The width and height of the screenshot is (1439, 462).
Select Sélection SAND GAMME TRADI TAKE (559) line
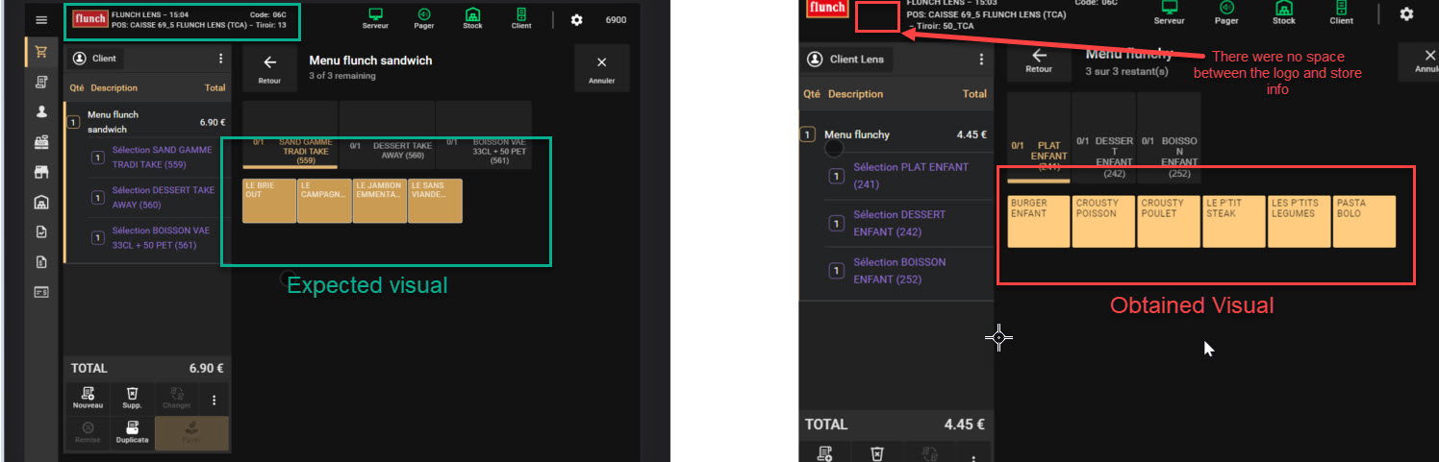click(160, 157)
